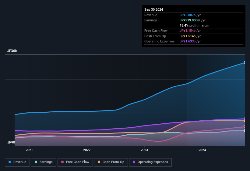Click the Operating Expenses purple endpoint marker
This screenshot has height=171, width=250.
[245, 119]
